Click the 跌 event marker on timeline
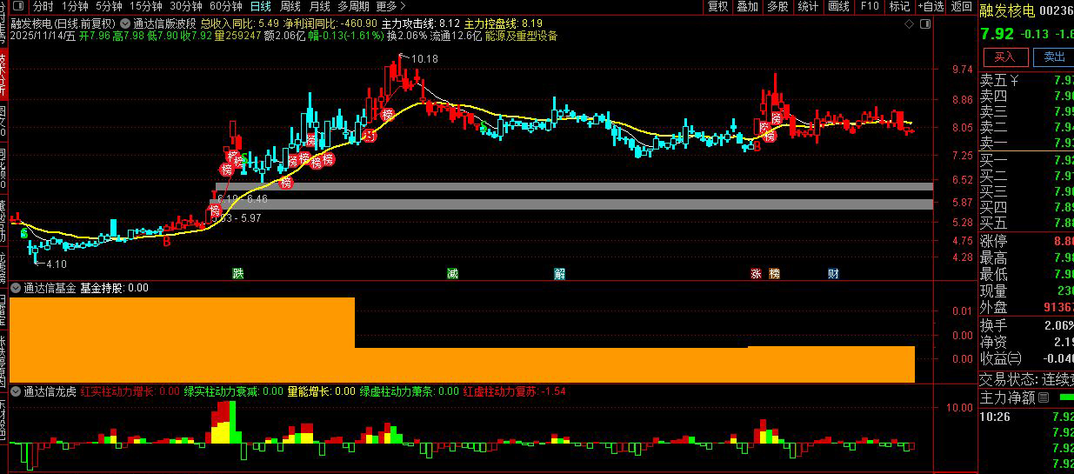 [237, 274]
